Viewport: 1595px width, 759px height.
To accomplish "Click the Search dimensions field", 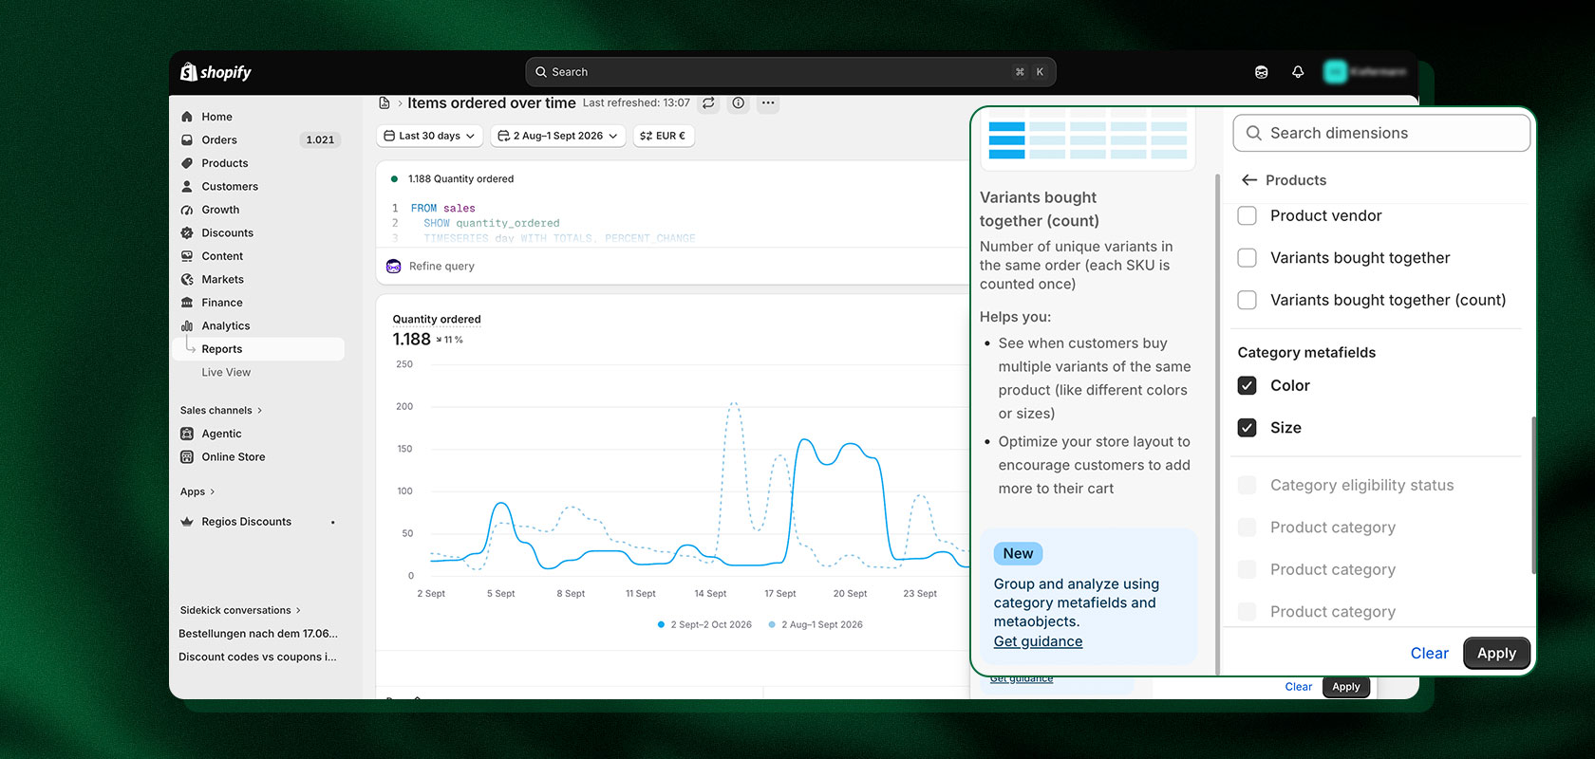I will coord(1381,133).
